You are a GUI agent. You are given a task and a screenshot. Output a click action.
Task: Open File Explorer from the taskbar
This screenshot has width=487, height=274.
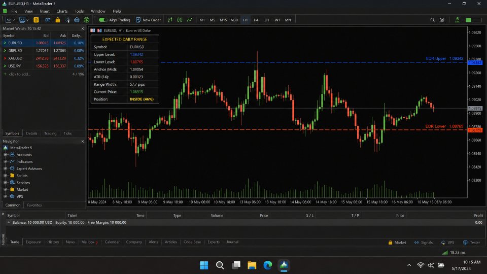[x=252, y=265]
